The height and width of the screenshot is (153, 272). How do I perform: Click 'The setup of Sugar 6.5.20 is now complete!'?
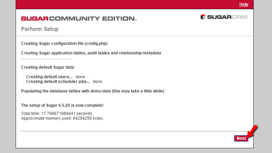(62, 105)
